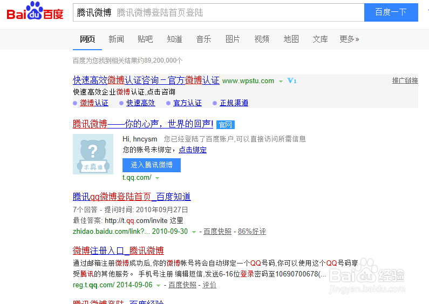Viewport: 429px width, 304px height.
Task: Click the reg.t.qq.com/ URL
Action: tap(93, 285)
